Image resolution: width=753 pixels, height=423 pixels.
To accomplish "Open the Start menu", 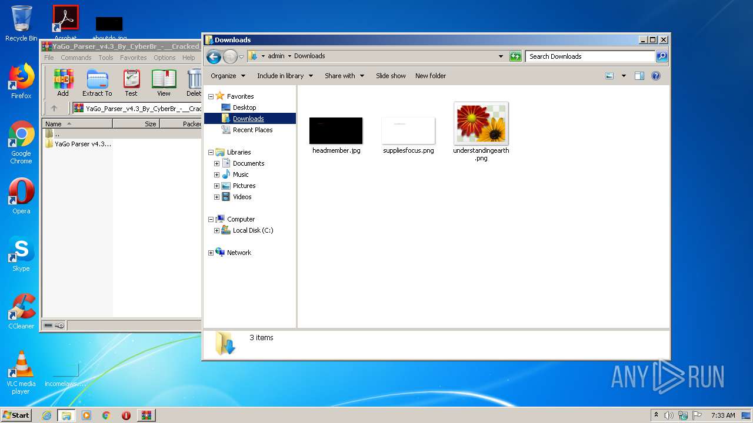I will click(16, 415).
